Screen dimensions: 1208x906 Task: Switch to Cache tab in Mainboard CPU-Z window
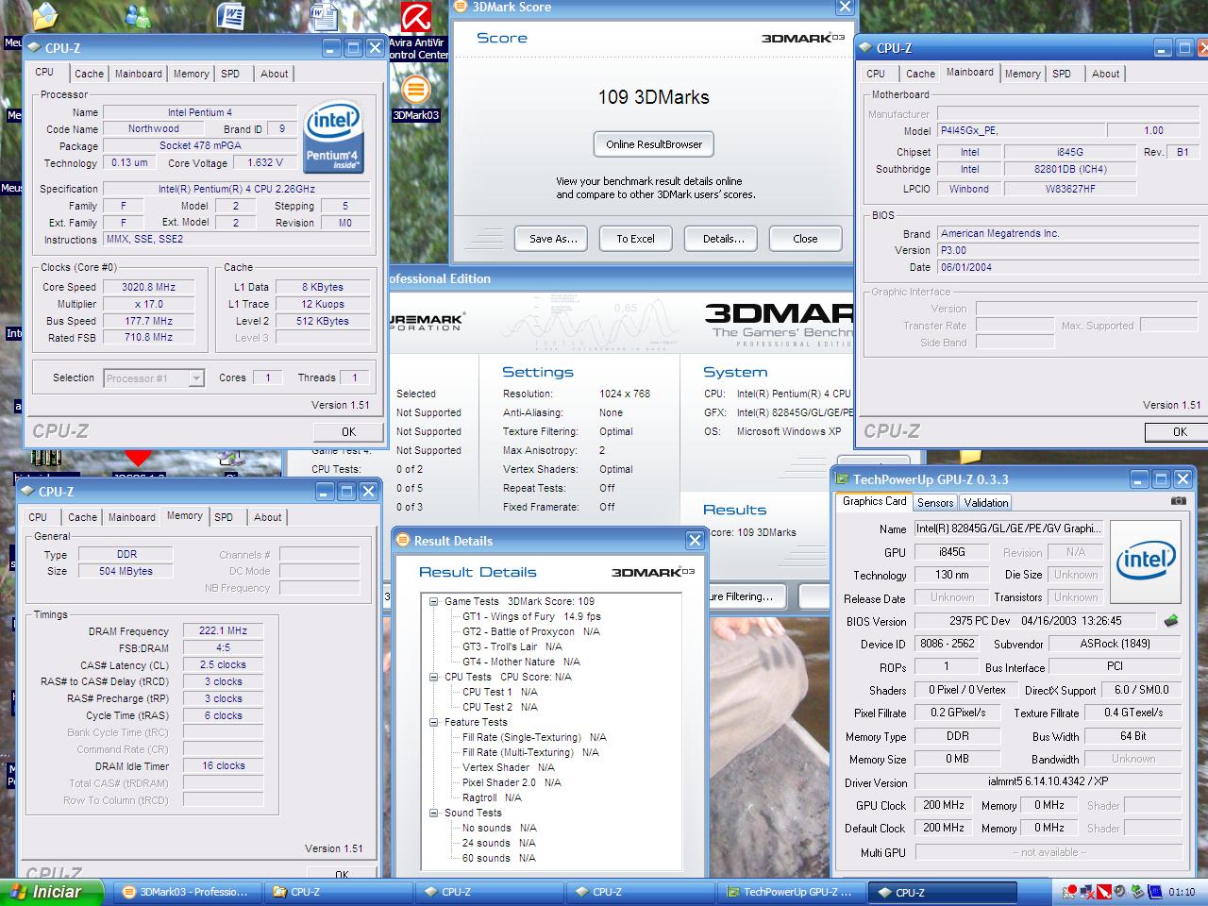point(920,74)
